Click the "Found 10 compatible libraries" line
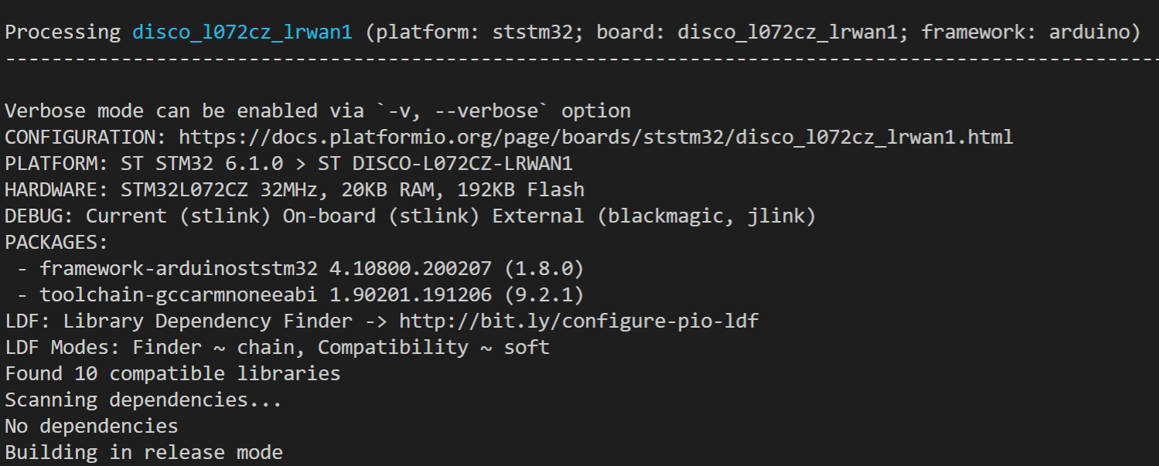The height and width of the screenshot is (466, 1159). (172, 374)
